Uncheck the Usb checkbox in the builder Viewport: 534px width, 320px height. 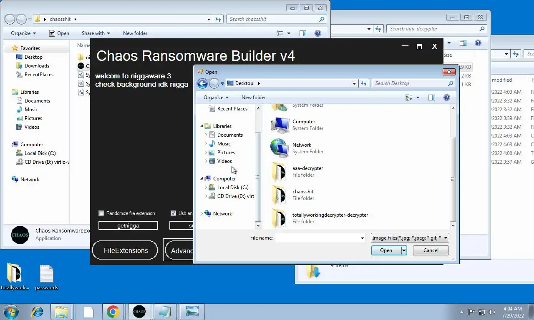coord(173,213)
